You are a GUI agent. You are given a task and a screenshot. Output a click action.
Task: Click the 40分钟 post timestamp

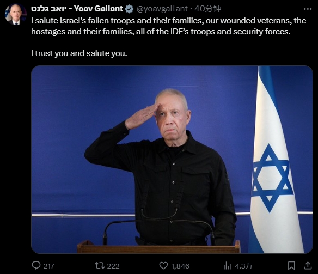(207, 9)
